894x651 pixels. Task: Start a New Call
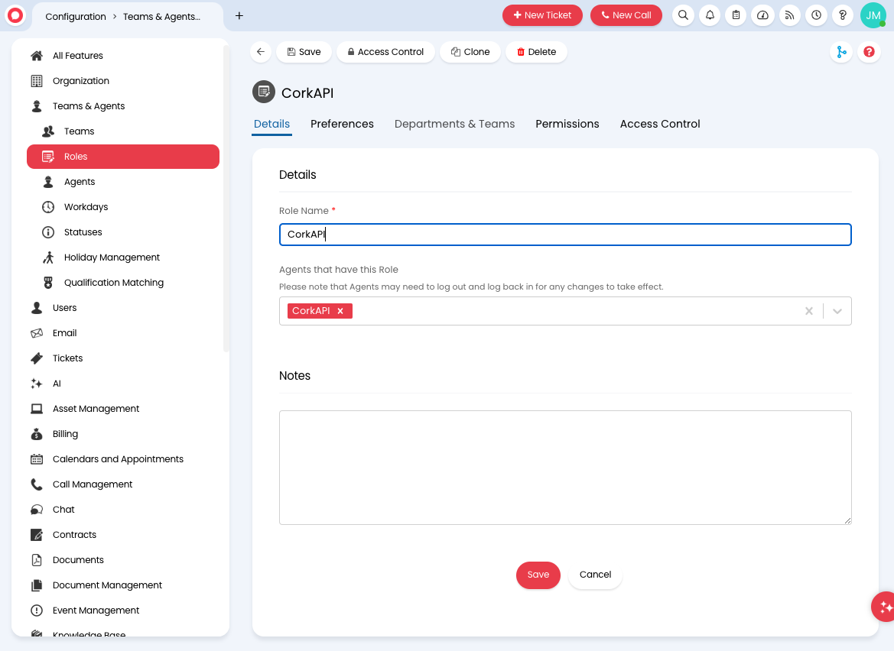(626, 15)
